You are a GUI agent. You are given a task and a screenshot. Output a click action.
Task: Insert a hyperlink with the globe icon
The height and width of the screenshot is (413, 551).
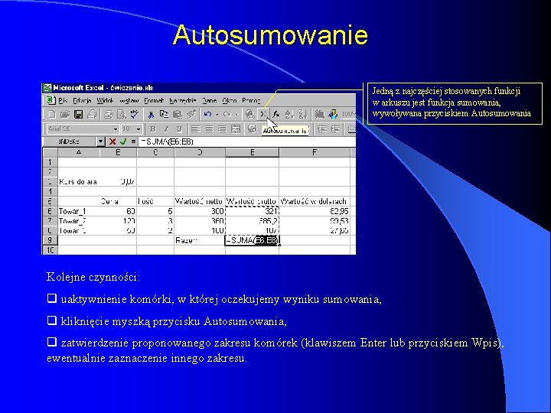(x=249, y=115)
